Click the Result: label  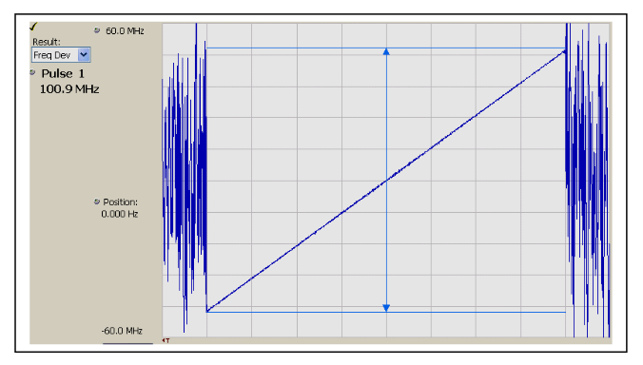tap(47, 42)
